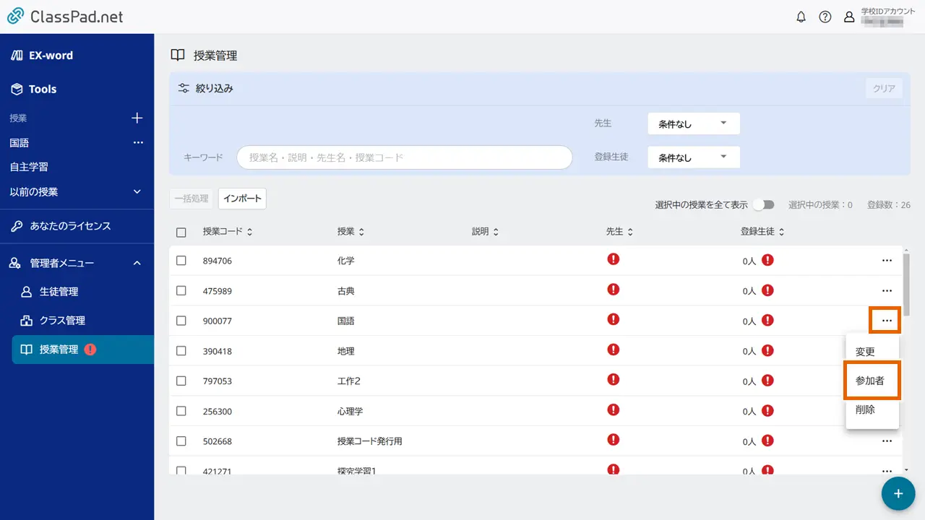The width and height of the screenshot is (925, 520).
Task: Click the plus icon next to 授業
Action: pos(137,118)
